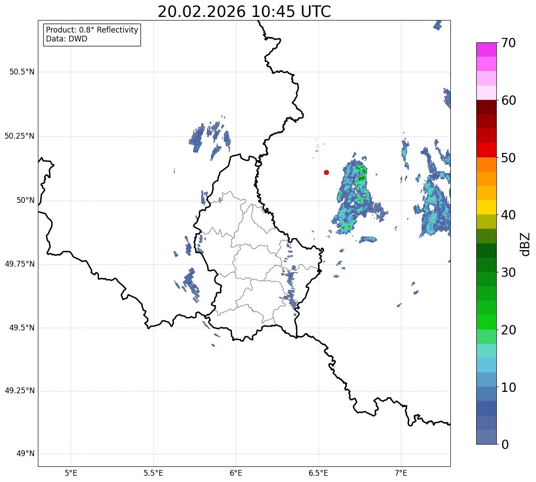This screenshot has width=536, height=482.
Task: Click the orange swatch below 50 dBZ
Action: tap(487, 165)
